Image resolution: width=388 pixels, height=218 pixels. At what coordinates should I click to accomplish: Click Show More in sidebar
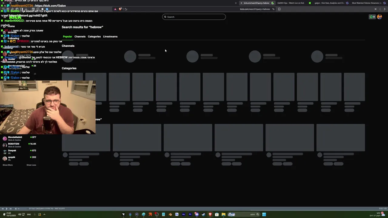[8, 165]
